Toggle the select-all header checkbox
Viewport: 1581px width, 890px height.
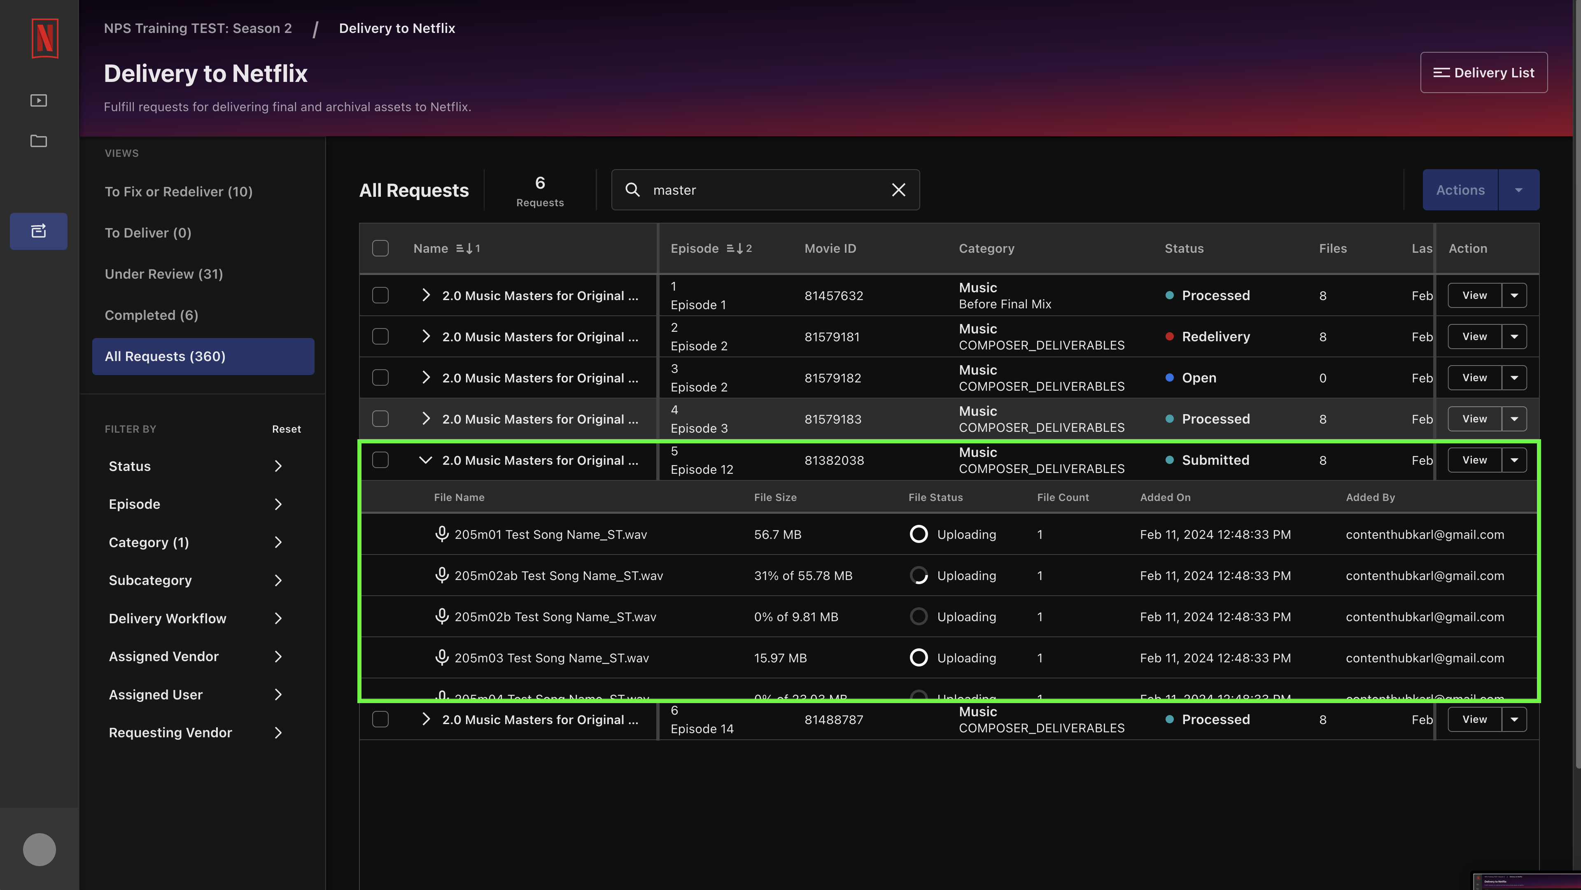click(380, 248)
